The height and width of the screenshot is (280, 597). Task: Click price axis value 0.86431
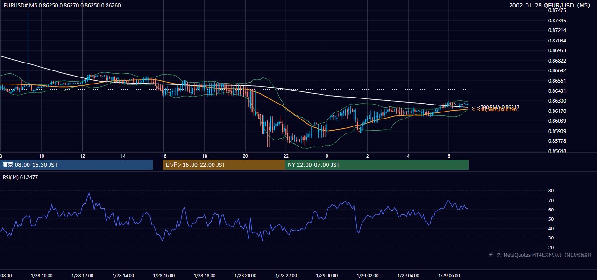(x=557, y=91)
